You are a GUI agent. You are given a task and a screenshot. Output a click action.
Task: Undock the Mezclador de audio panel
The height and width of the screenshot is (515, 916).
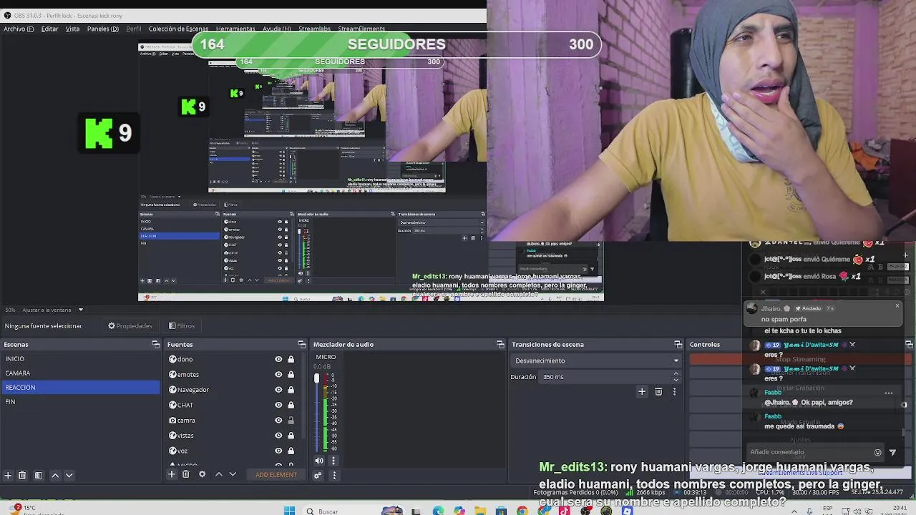[x=500, y=344]
